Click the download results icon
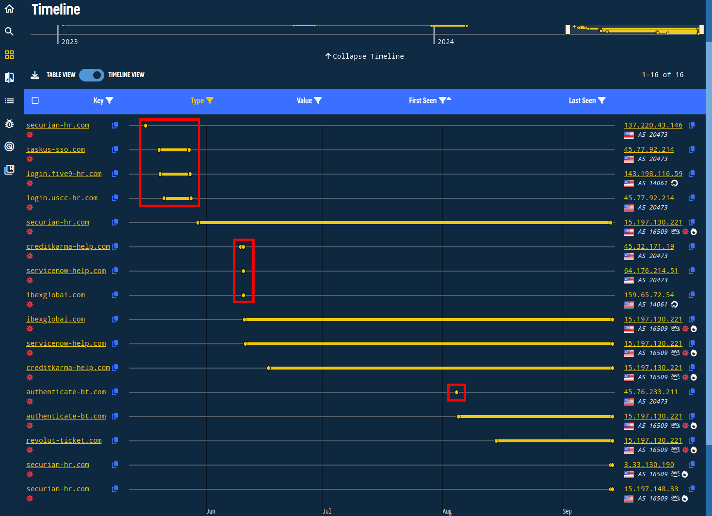This screenshot has height=516, width=712. click(35, 75)
